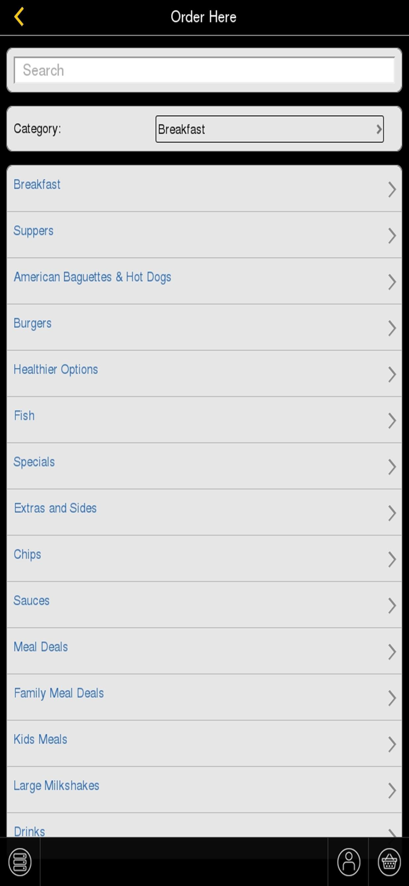This screenshot has width=409, height=886.
Task: Select Meal Deals category
Action: (41, 647)
